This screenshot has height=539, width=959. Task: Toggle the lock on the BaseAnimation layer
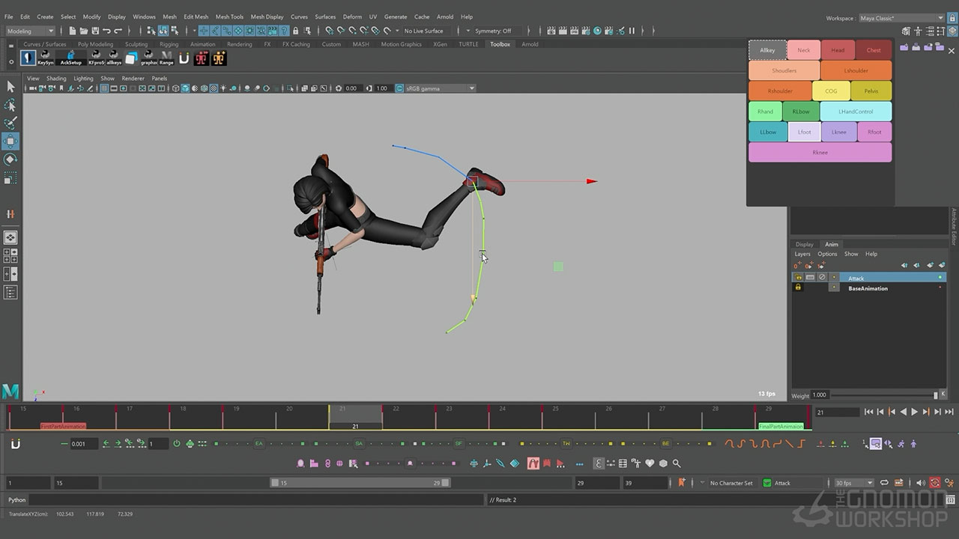coord(798,288)
